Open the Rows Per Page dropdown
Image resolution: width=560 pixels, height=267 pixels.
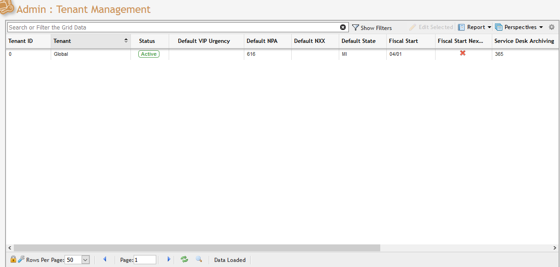(x=85, y=260)
